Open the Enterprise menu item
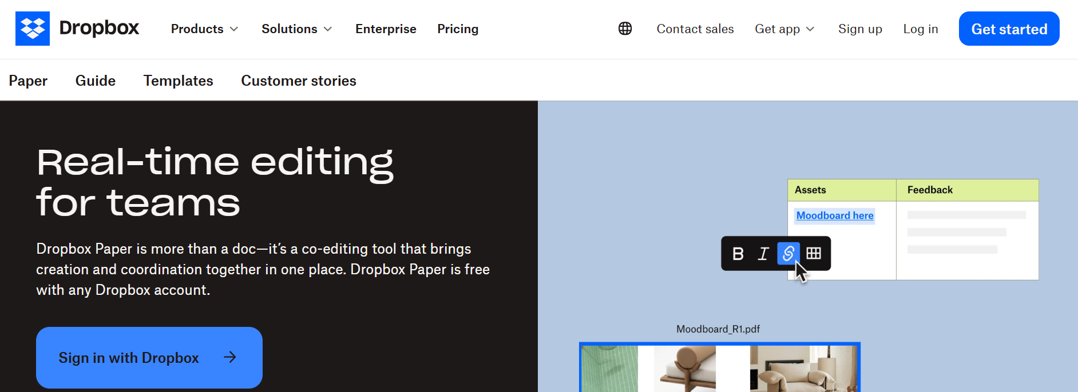This screenshot has width=1078, height=392. point(386,29)
